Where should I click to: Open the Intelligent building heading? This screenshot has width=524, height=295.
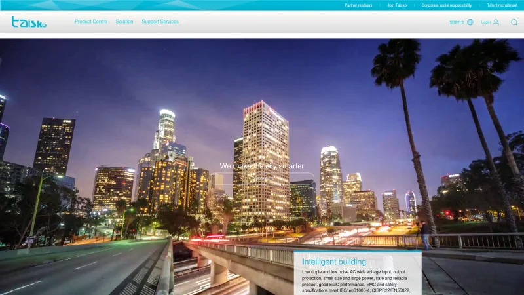coord(334,262)
